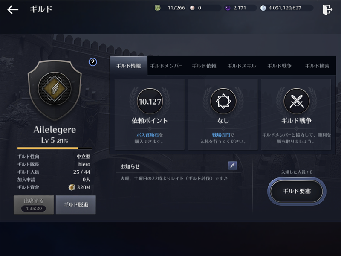Tap the silver coin currency icon
The width and height of the screenshot is (341, 256).
263,8
